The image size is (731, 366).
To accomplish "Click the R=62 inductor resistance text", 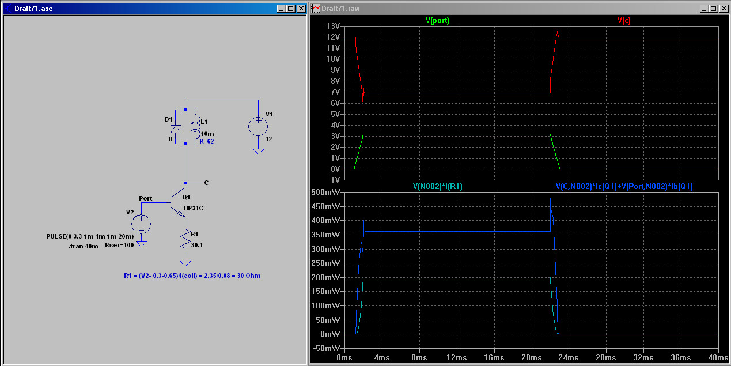I will click(x=207, y=141).
